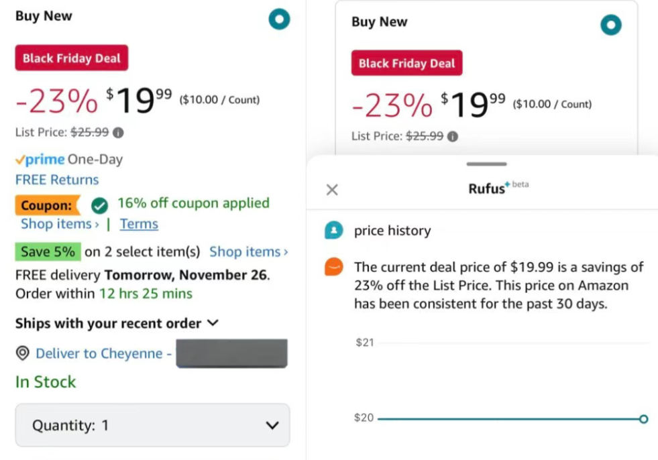Click the orange Rufus assistant icon
This screenshot has height=460, width=658.
pyautogui.click(x=333, y=267)
